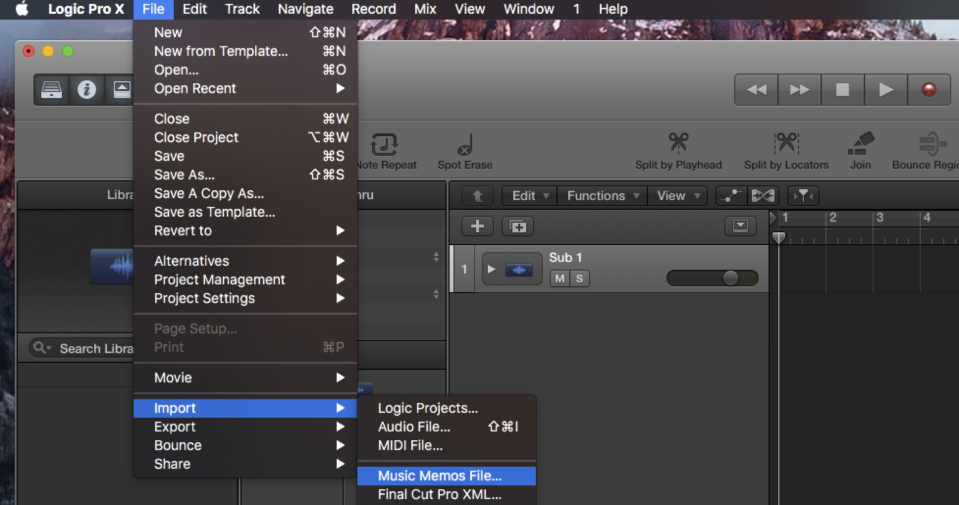Select Save As from File menu
The width and height of the screenshot is (959, 505).
point(184,175)
